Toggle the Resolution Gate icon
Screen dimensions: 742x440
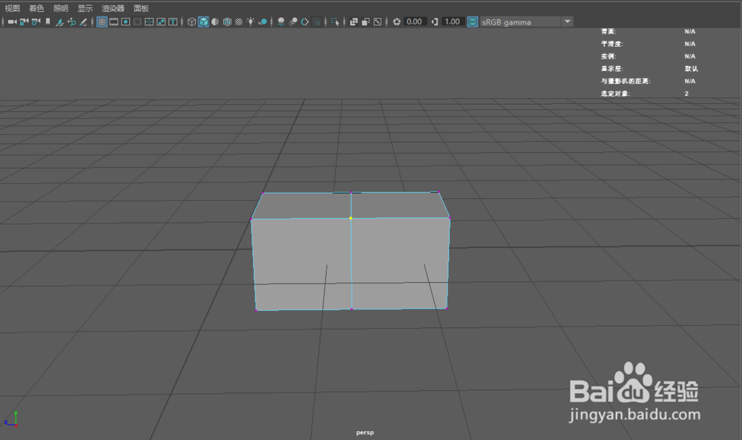coord(125,22)
